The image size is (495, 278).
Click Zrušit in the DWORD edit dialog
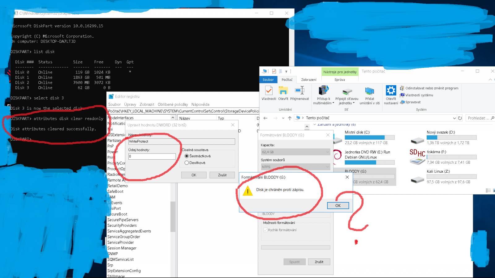[x=222, y=175]
